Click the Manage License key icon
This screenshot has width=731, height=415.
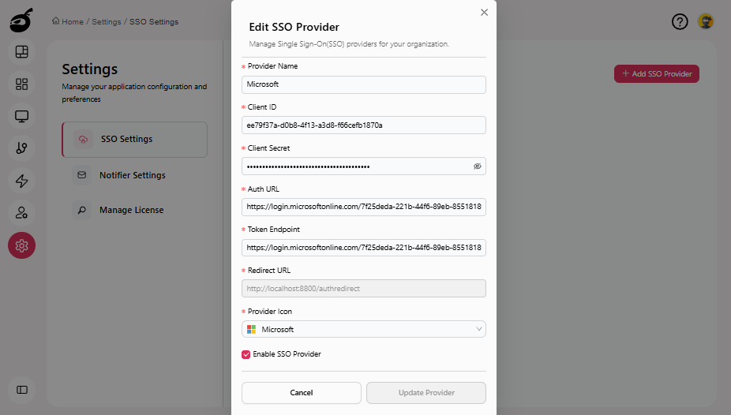tap(81, 210)
